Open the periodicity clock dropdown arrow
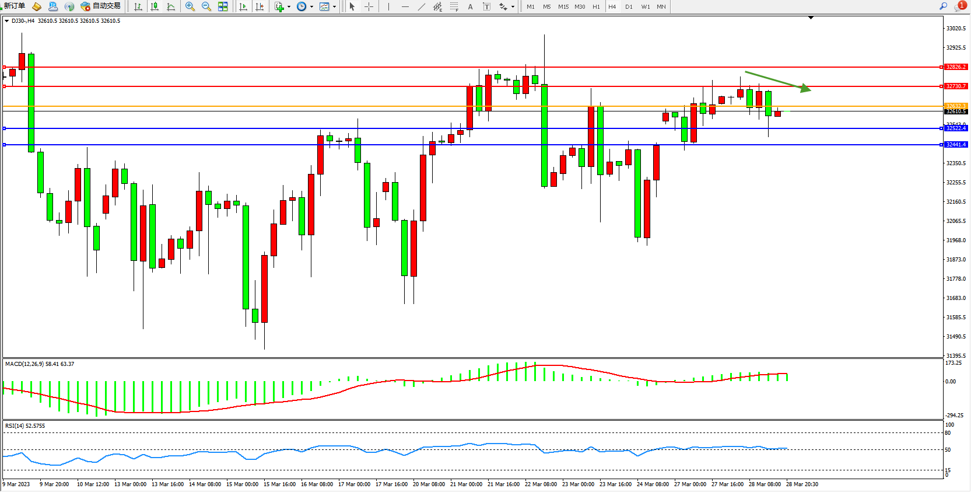Image resolution: width=971 pixels, height=492 pixels. pyautogui.click(x=311, y=7)
